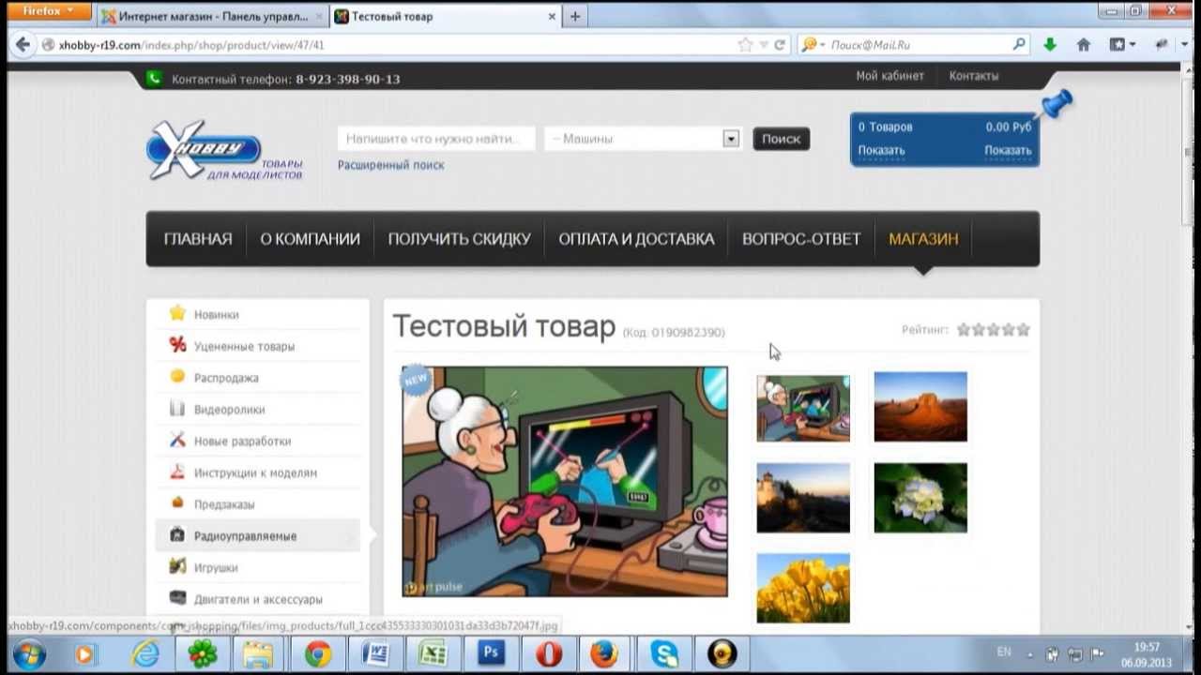Open the Игрушки category
The width and height of the screenshot is (1201, 675).
(216, 567)
